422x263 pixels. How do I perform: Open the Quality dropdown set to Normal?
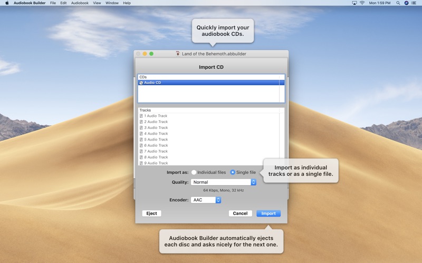click(223, 182)
